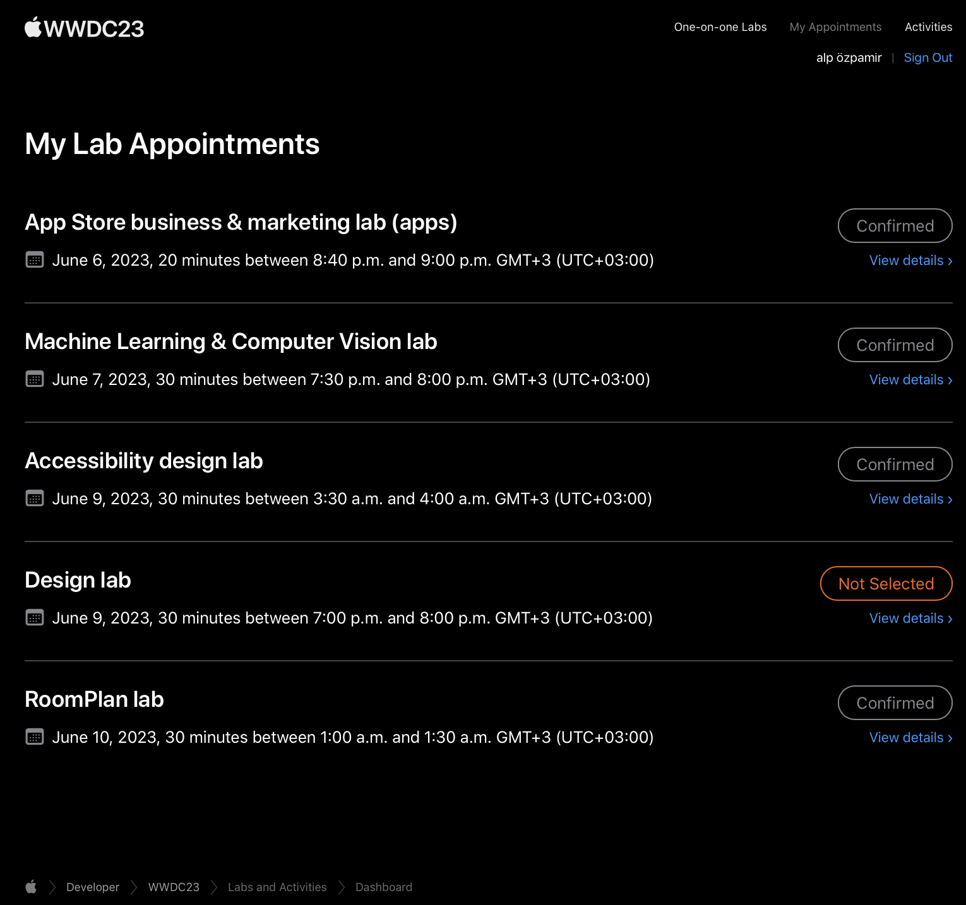This screenshot has width=966, height=905.
Task: Go to the My Appointments tab
Action: tap(835, 27)
